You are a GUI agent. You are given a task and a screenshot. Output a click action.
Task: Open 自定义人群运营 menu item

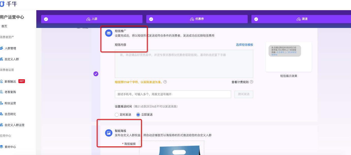coord(14,125)
